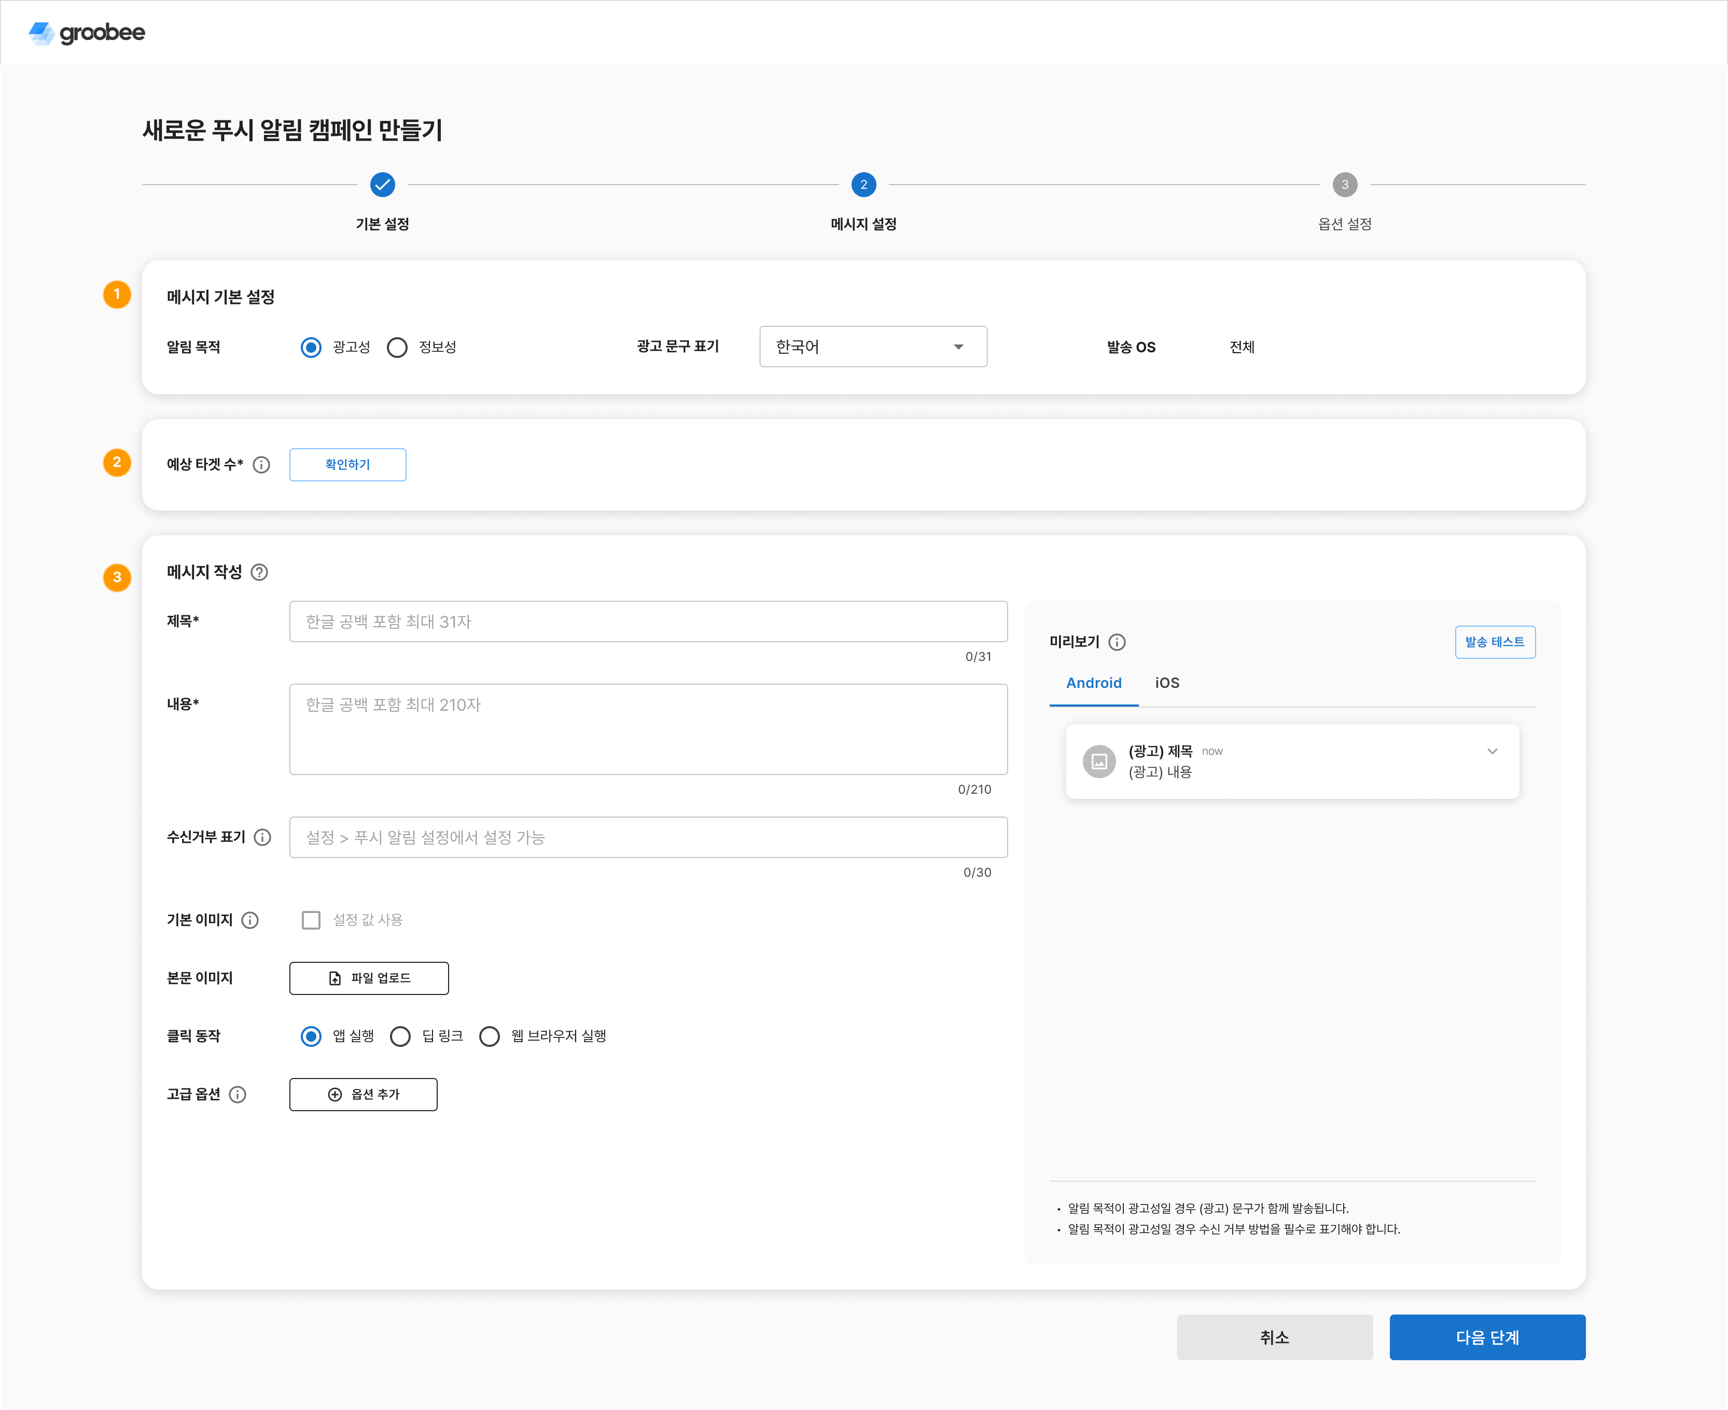This screenshot has width=1728, height=1410.
Task: Select 딥 링크 click action
Action: pos(400,1036)
